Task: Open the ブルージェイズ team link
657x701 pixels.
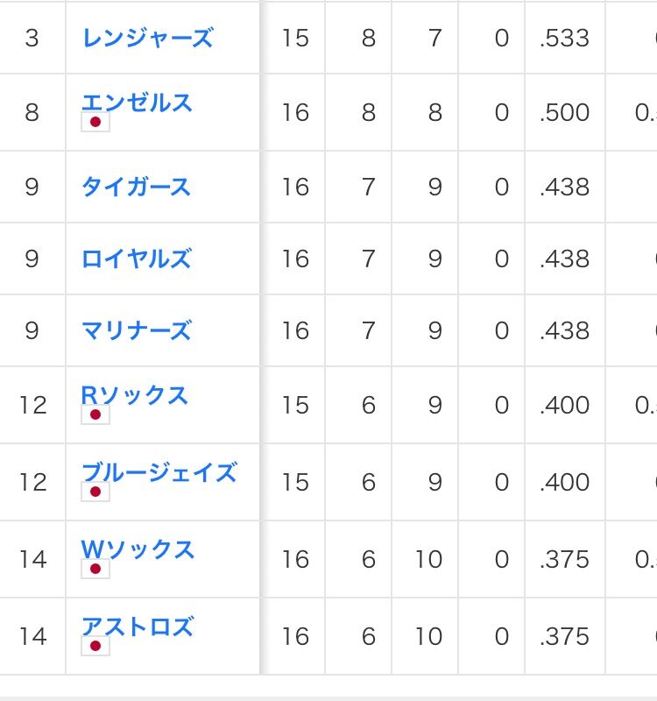Action: tap(159, 472)
